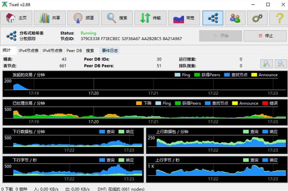
Task: Click Ping swatch in 发起的交易 legend
Action: pyautogui.click(x=177, y=75)
